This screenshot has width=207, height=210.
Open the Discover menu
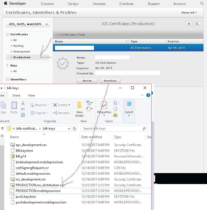(x=48, y=4)
